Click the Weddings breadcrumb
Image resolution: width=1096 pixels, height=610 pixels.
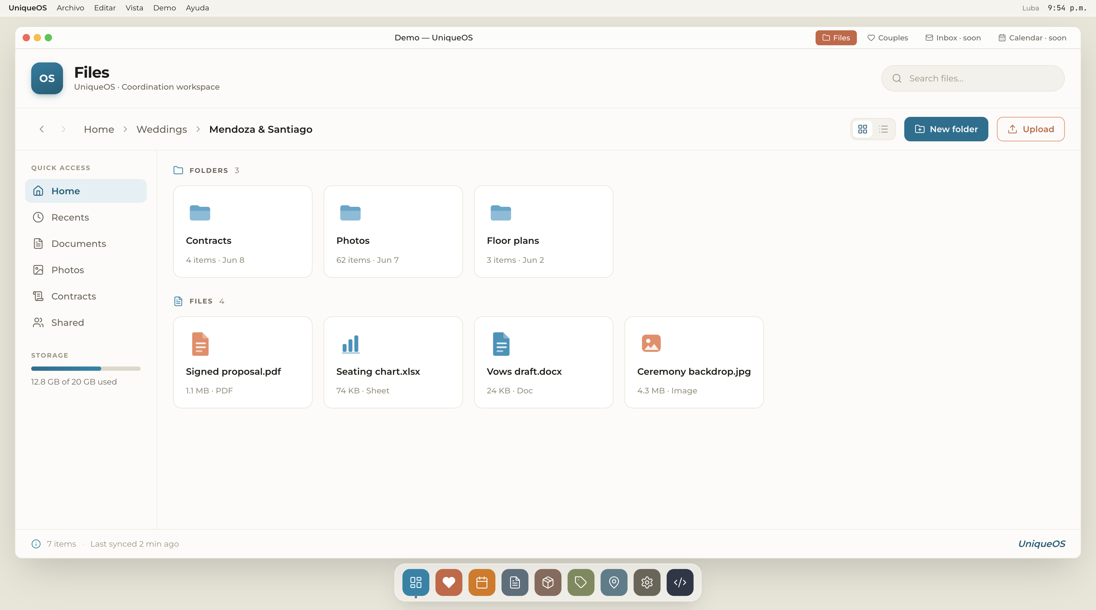click(x=162, y=129)
